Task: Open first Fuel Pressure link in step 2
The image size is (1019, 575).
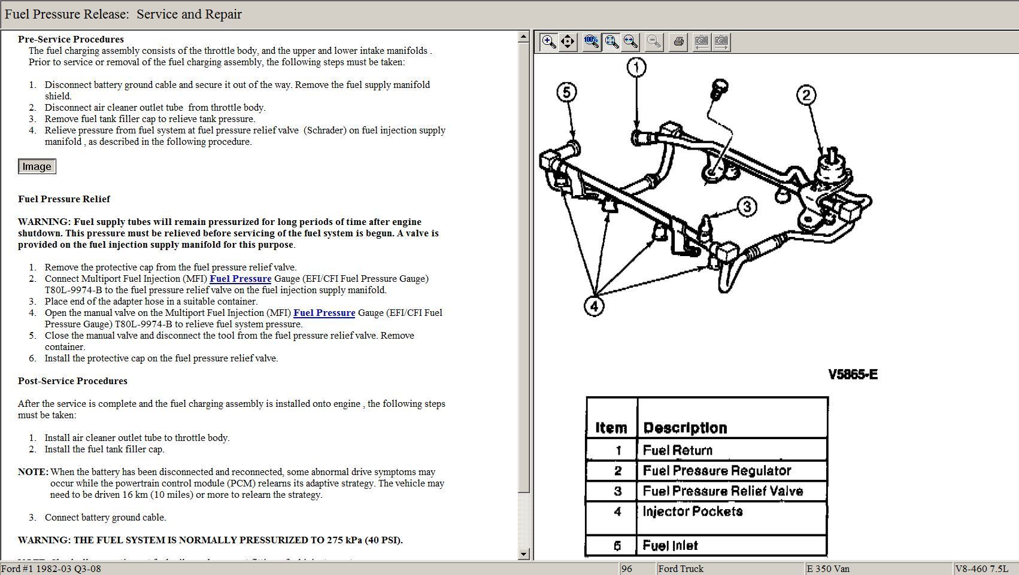Action: coord(240,279)
